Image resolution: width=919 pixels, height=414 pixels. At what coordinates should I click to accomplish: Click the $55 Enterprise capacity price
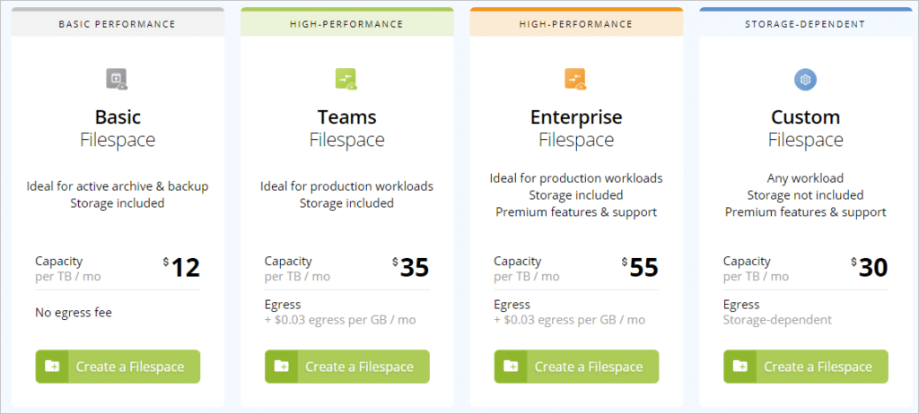point(640,268)
